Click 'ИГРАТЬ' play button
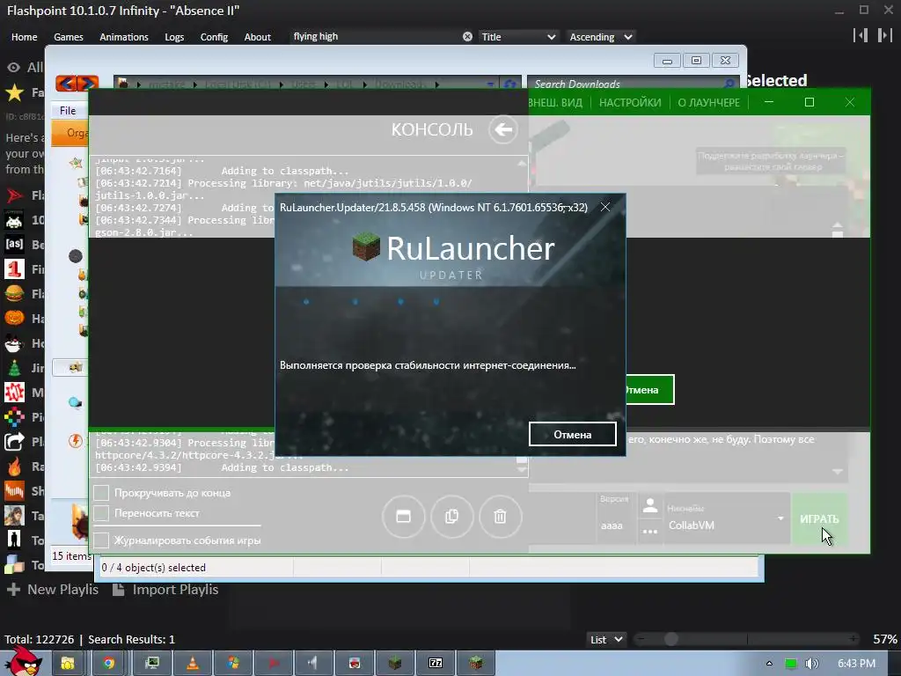 (819, 519)
